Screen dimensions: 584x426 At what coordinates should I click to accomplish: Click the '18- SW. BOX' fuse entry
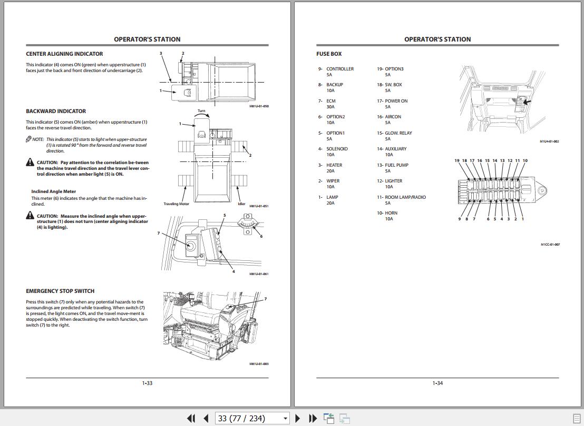[x=390, y=87]
